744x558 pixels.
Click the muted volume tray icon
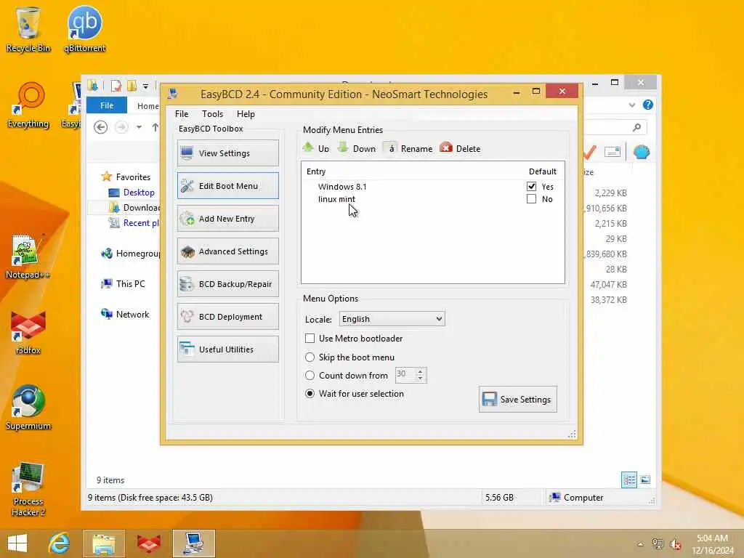point(676,543)
